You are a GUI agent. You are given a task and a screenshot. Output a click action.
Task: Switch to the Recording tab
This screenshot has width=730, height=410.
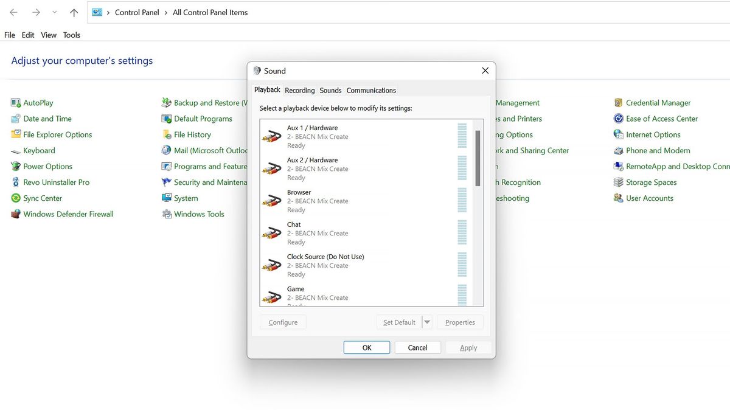tap(300, 90)
